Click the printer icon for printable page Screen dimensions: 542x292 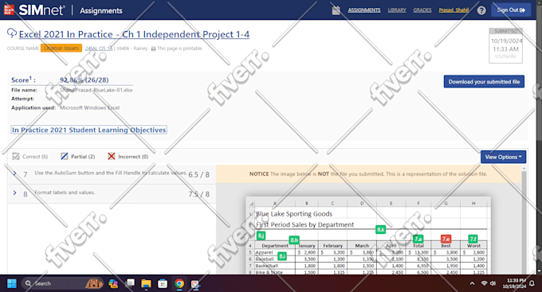coord(154,49)
